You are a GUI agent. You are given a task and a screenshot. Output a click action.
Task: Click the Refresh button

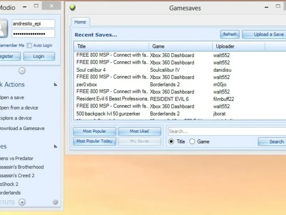230,34
